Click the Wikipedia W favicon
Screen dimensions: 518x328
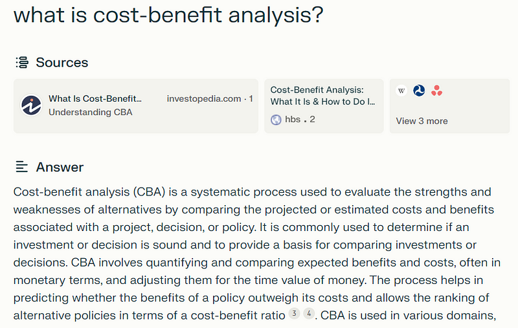(x=401, y=91)
